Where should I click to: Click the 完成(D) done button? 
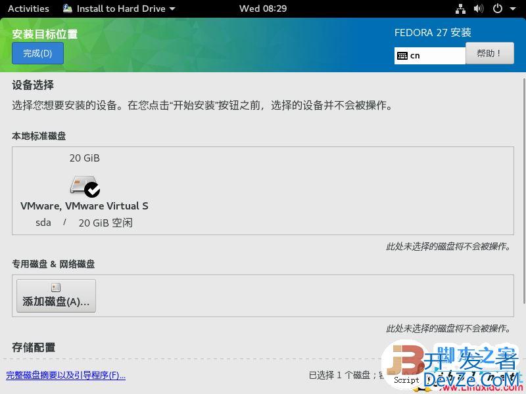click(x=37, y=53)
